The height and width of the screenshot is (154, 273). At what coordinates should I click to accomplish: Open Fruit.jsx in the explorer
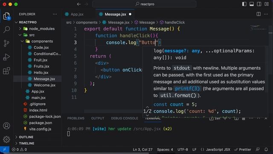pos(41,60)
